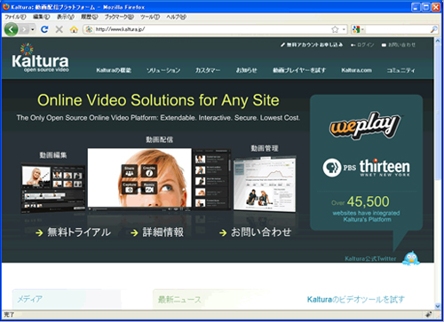Go to the Home page icon
Screen dimensions: 444x322
point(74,29)
